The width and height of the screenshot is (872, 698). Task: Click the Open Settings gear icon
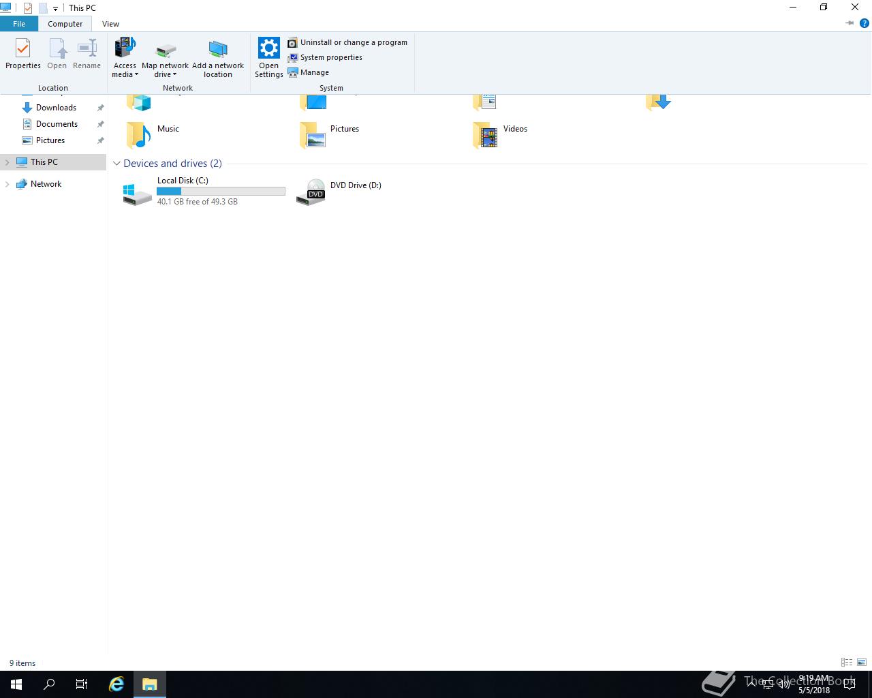point(269,48)
